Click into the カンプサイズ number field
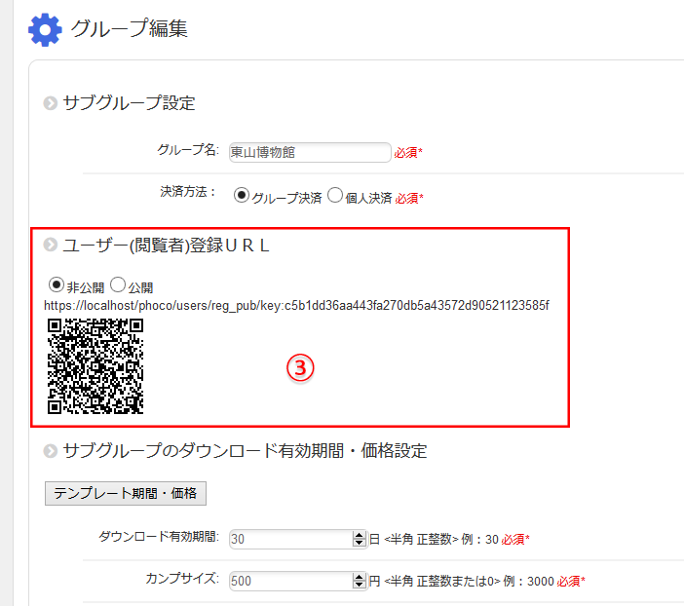 289,581
